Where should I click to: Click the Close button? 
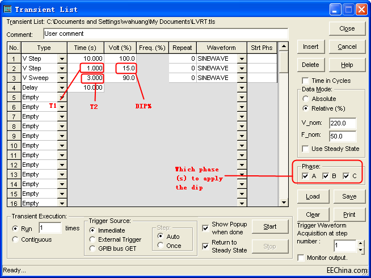coord(347,28)
